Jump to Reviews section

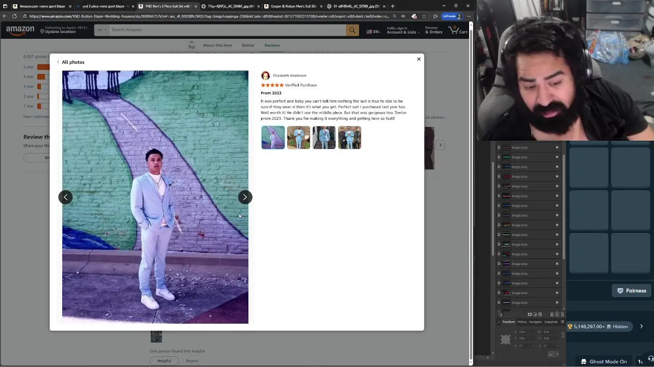click(272, 45)
